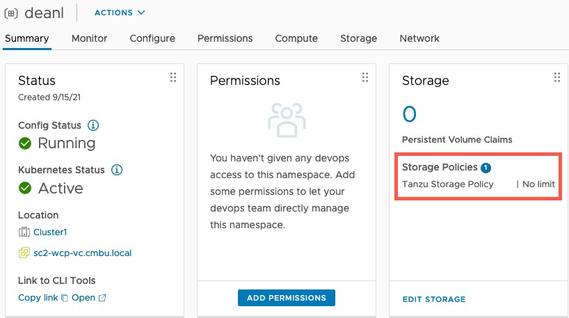The width and height of the screenshot is (569, 318).
Task: Click the Created 9/15/21 text
Action: (49, 97)
